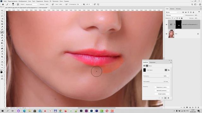Delete mask via Properties trash icon
The height and width of the screenshot is (113, 202).
point(168,98)
